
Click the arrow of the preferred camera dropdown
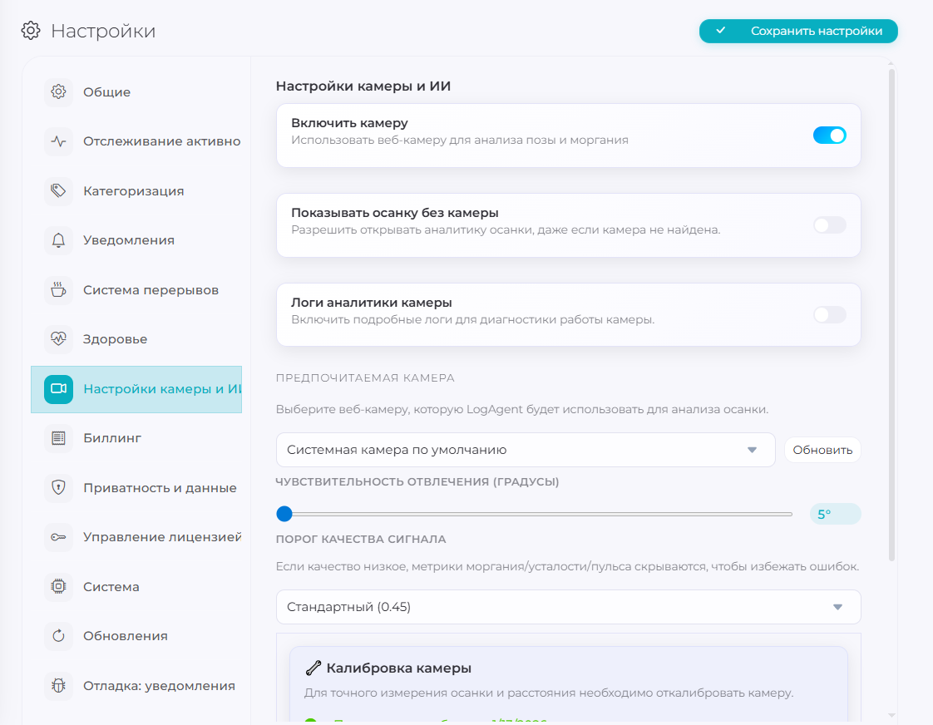click(752, 450)
